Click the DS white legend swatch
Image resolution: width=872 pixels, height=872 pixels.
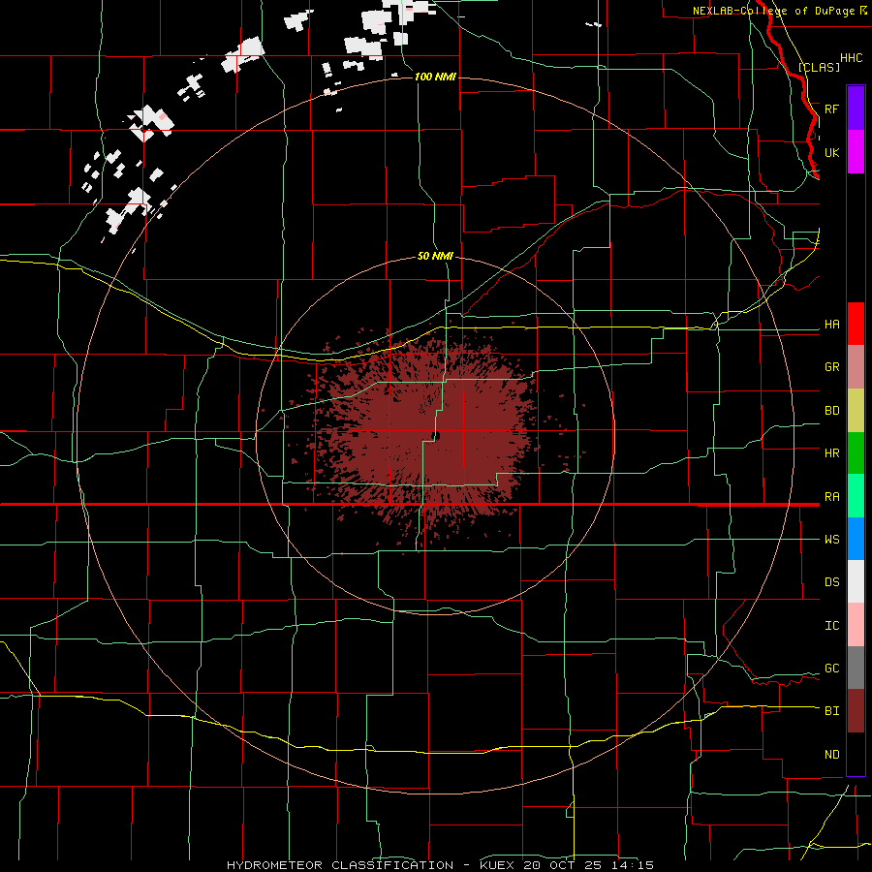pos(856,581)
